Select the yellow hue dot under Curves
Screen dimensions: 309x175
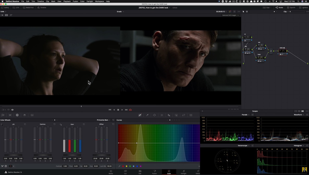[126, 166]
